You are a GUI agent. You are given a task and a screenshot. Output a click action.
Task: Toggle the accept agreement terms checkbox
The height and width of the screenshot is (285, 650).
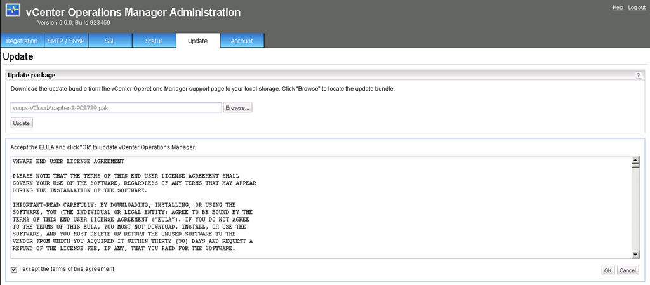(14, 269)
